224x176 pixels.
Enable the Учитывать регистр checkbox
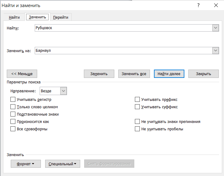pyautogui.click(x=13, y=100)
